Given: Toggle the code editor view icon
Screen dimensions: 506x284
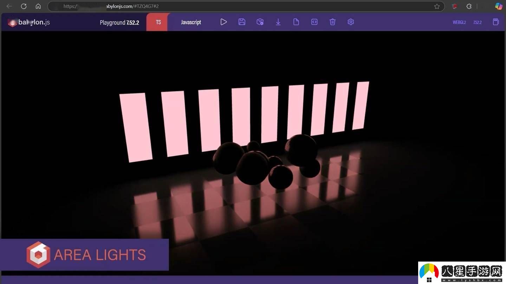Looking at the screenshot, I should coord(314,22).
